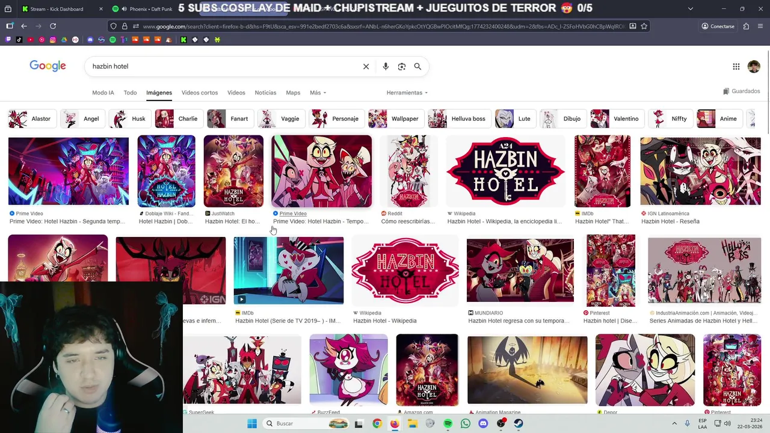Screen dimensions: 770x433
Task: Close the Kick Dashboard tab
Action: tap(101, 9)
